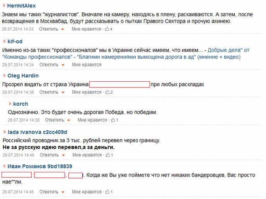Click Мне нравится under kif-od's comment
This screenshot has width=266, height=199.
87,65
